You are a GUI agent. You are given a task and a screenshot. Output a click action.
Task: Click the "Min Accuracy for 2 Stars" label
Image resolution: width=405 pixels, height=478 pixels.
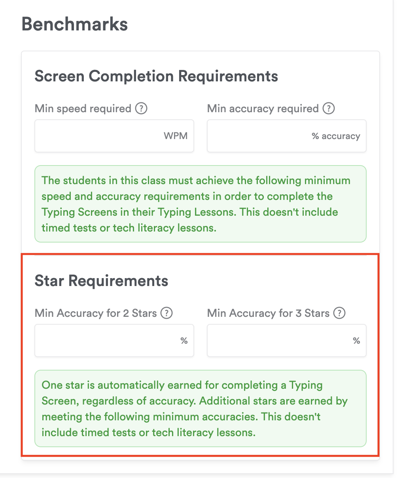96,313
